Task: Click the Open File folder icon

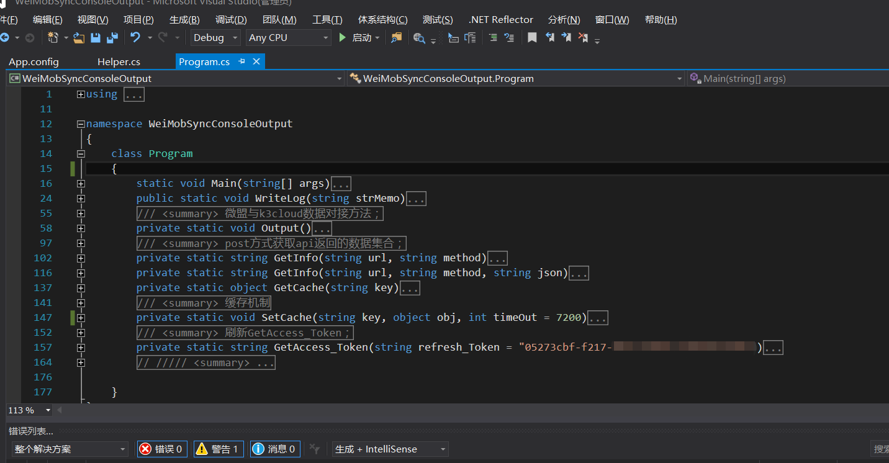Action: click(x=79, y=38)
